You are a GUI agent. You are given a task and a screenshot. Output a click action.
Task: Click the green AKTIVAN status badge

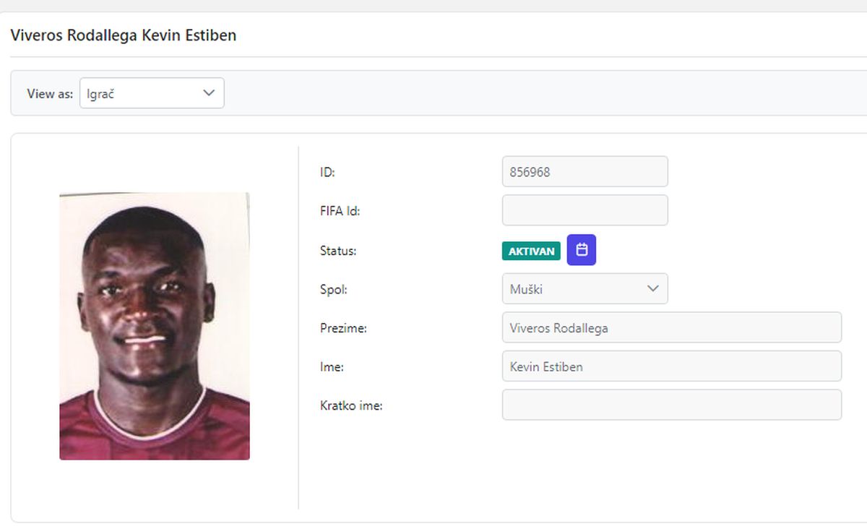tap(531, 251)
